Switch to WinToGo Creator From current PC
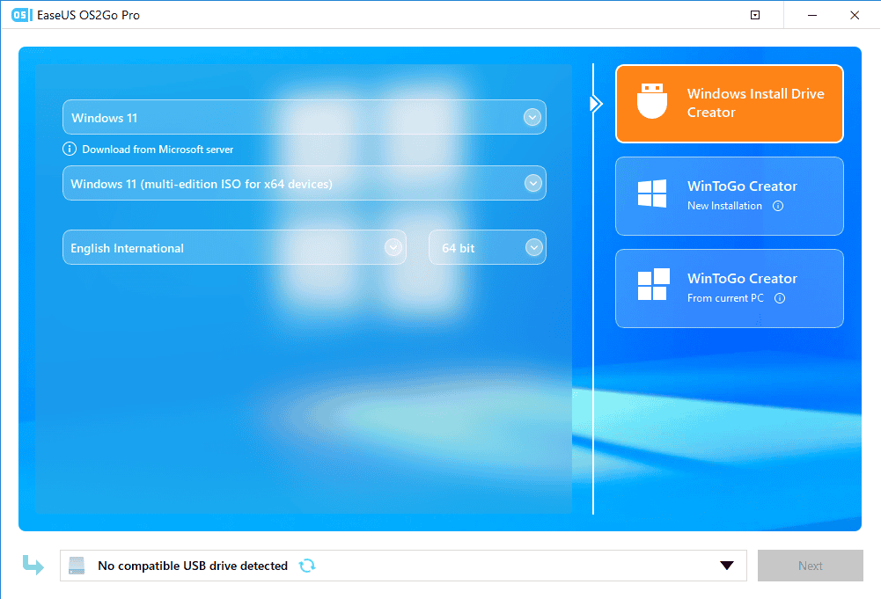 [x=730, y=289]
